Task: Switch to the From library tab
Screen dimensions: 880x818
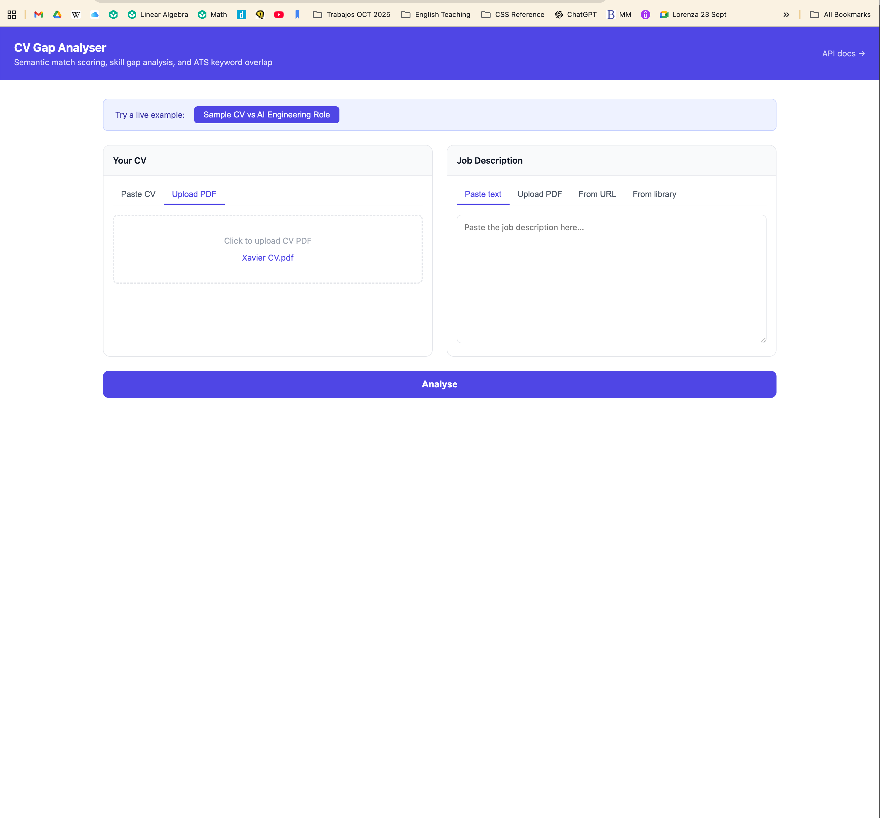Action: (x=654, y=194)
